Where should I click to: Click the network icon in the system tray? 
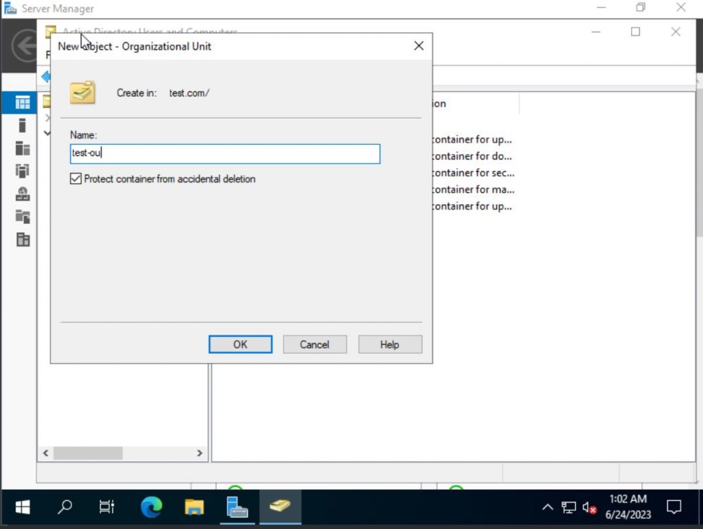[568, 507]
